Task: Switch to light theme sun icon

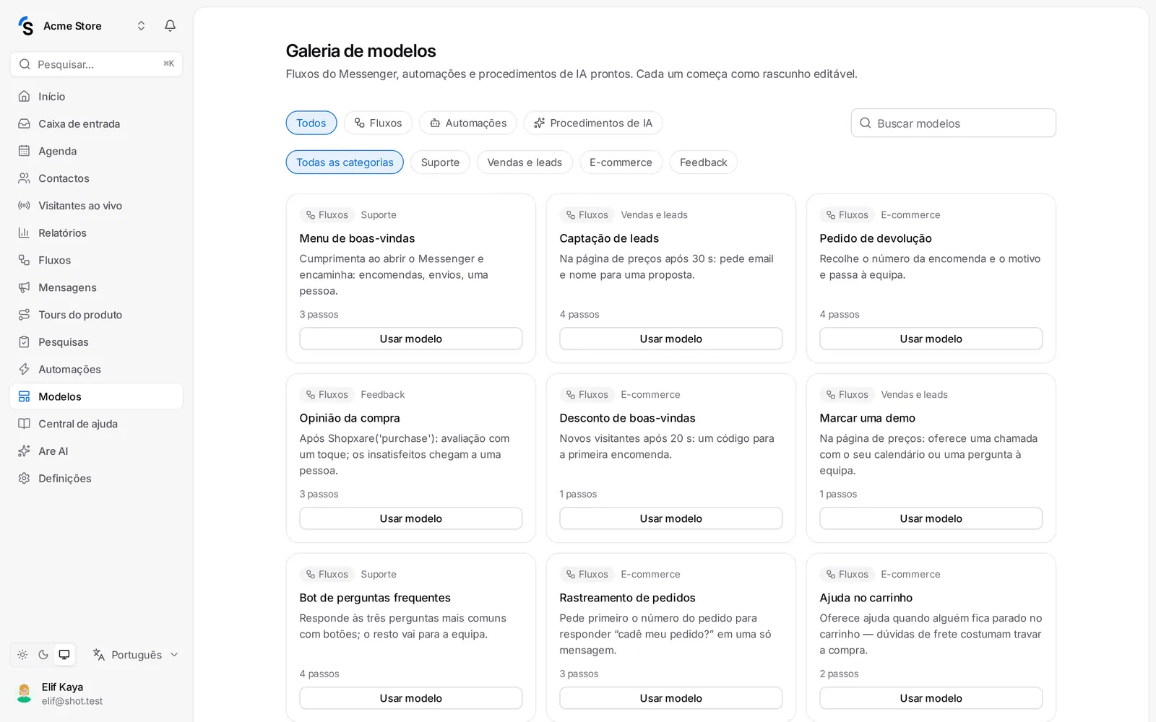Action: [x=22, y=655]
